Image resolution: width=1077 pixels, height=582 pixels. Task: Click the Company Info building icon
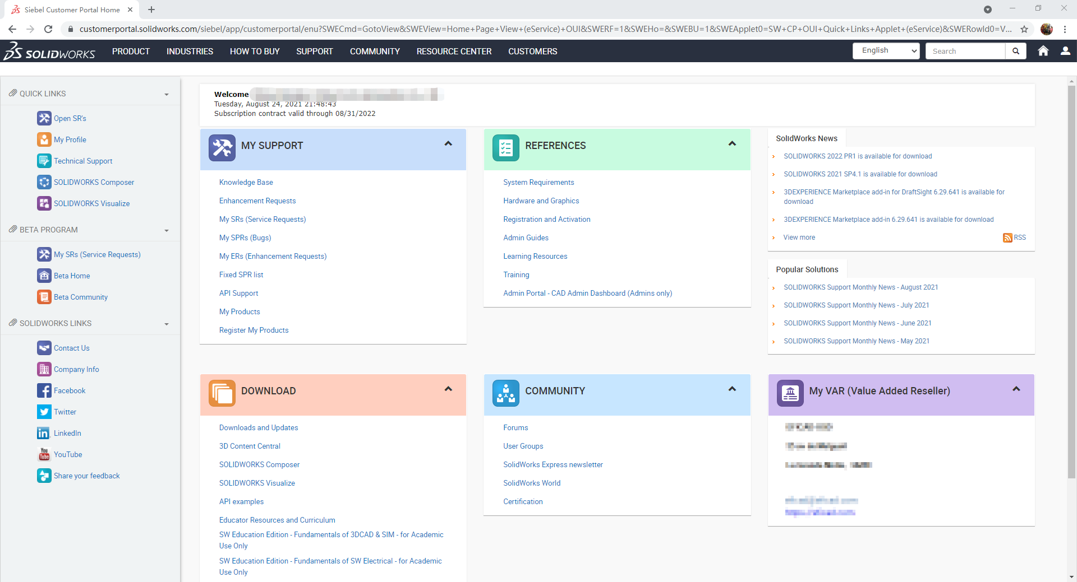pos(44,369)
